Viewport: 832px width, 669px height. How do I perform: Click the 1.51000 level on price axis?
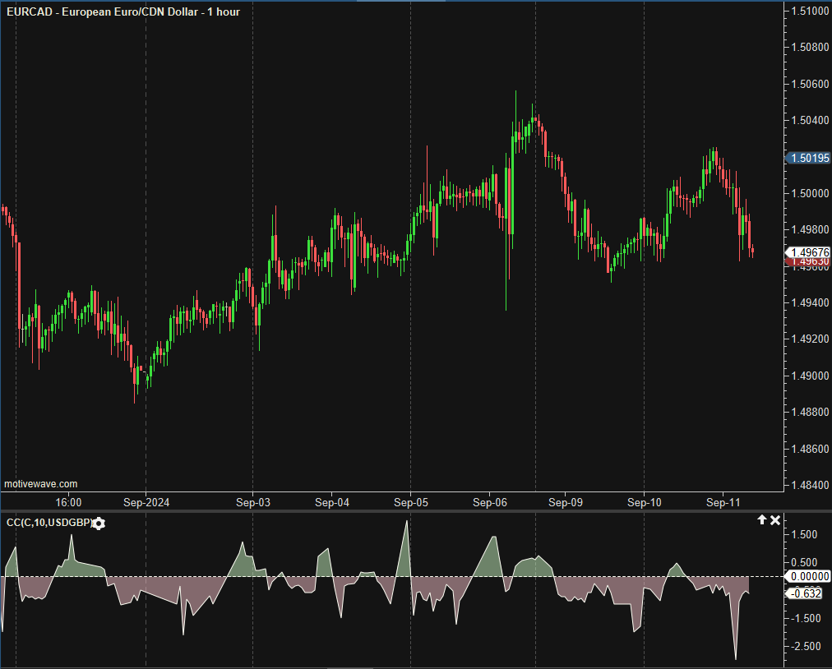pyautogui.click(x=809, y=12)
